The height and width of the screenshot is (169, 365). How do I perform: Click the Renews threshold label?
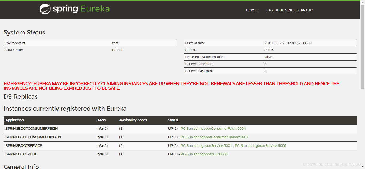click(x=199, y=64)
